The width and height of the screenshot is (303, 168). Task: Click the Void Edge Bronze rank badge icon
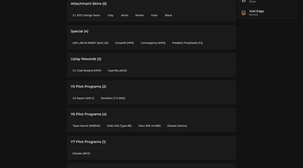coord(243,13)
